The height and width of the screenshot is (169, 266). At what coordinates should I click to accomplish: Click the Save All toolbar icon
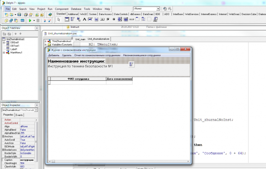point(26,15)
